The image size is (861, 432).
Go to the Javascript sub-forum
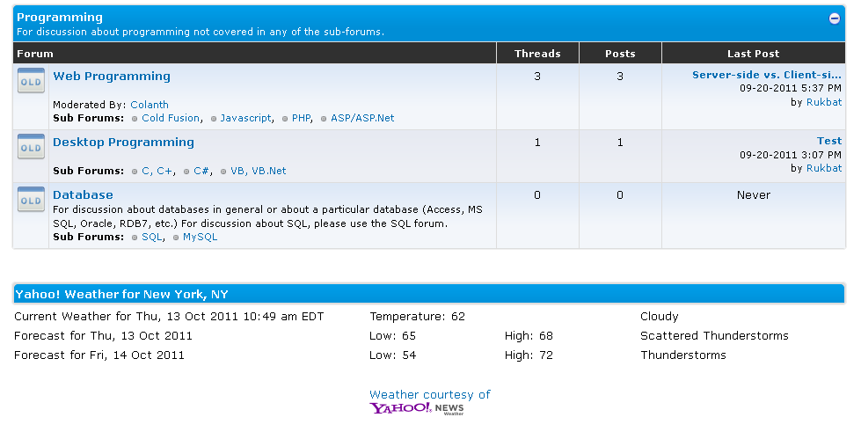click(x=245, y=118)
